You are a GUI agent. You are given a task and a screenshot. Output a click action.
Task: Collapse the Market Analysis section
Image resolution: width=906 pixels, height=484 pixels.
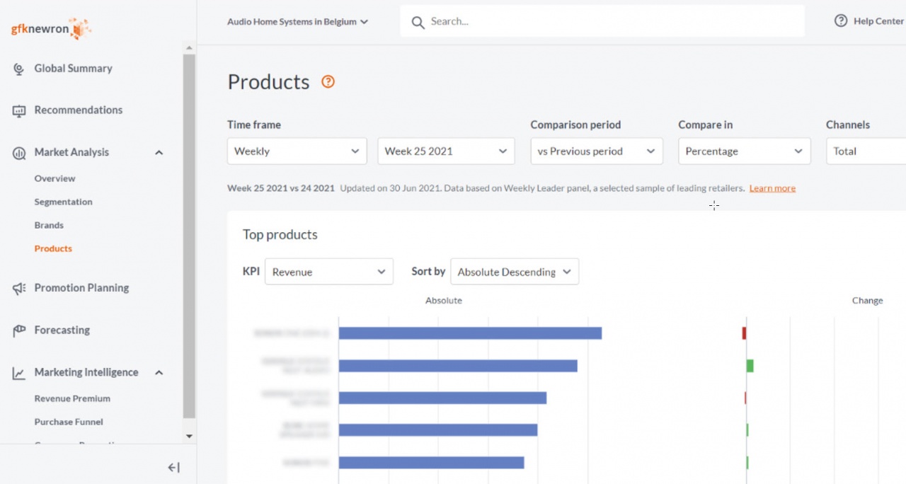coord(159,153)
